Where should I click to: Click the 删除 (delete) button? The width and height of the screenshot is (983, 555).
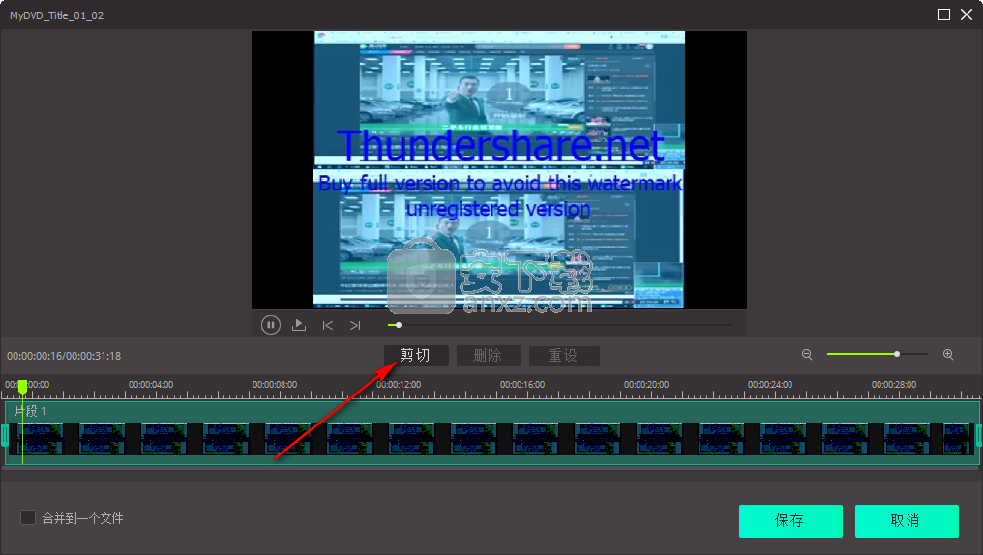pyautogui.click(x=489, y=356)
